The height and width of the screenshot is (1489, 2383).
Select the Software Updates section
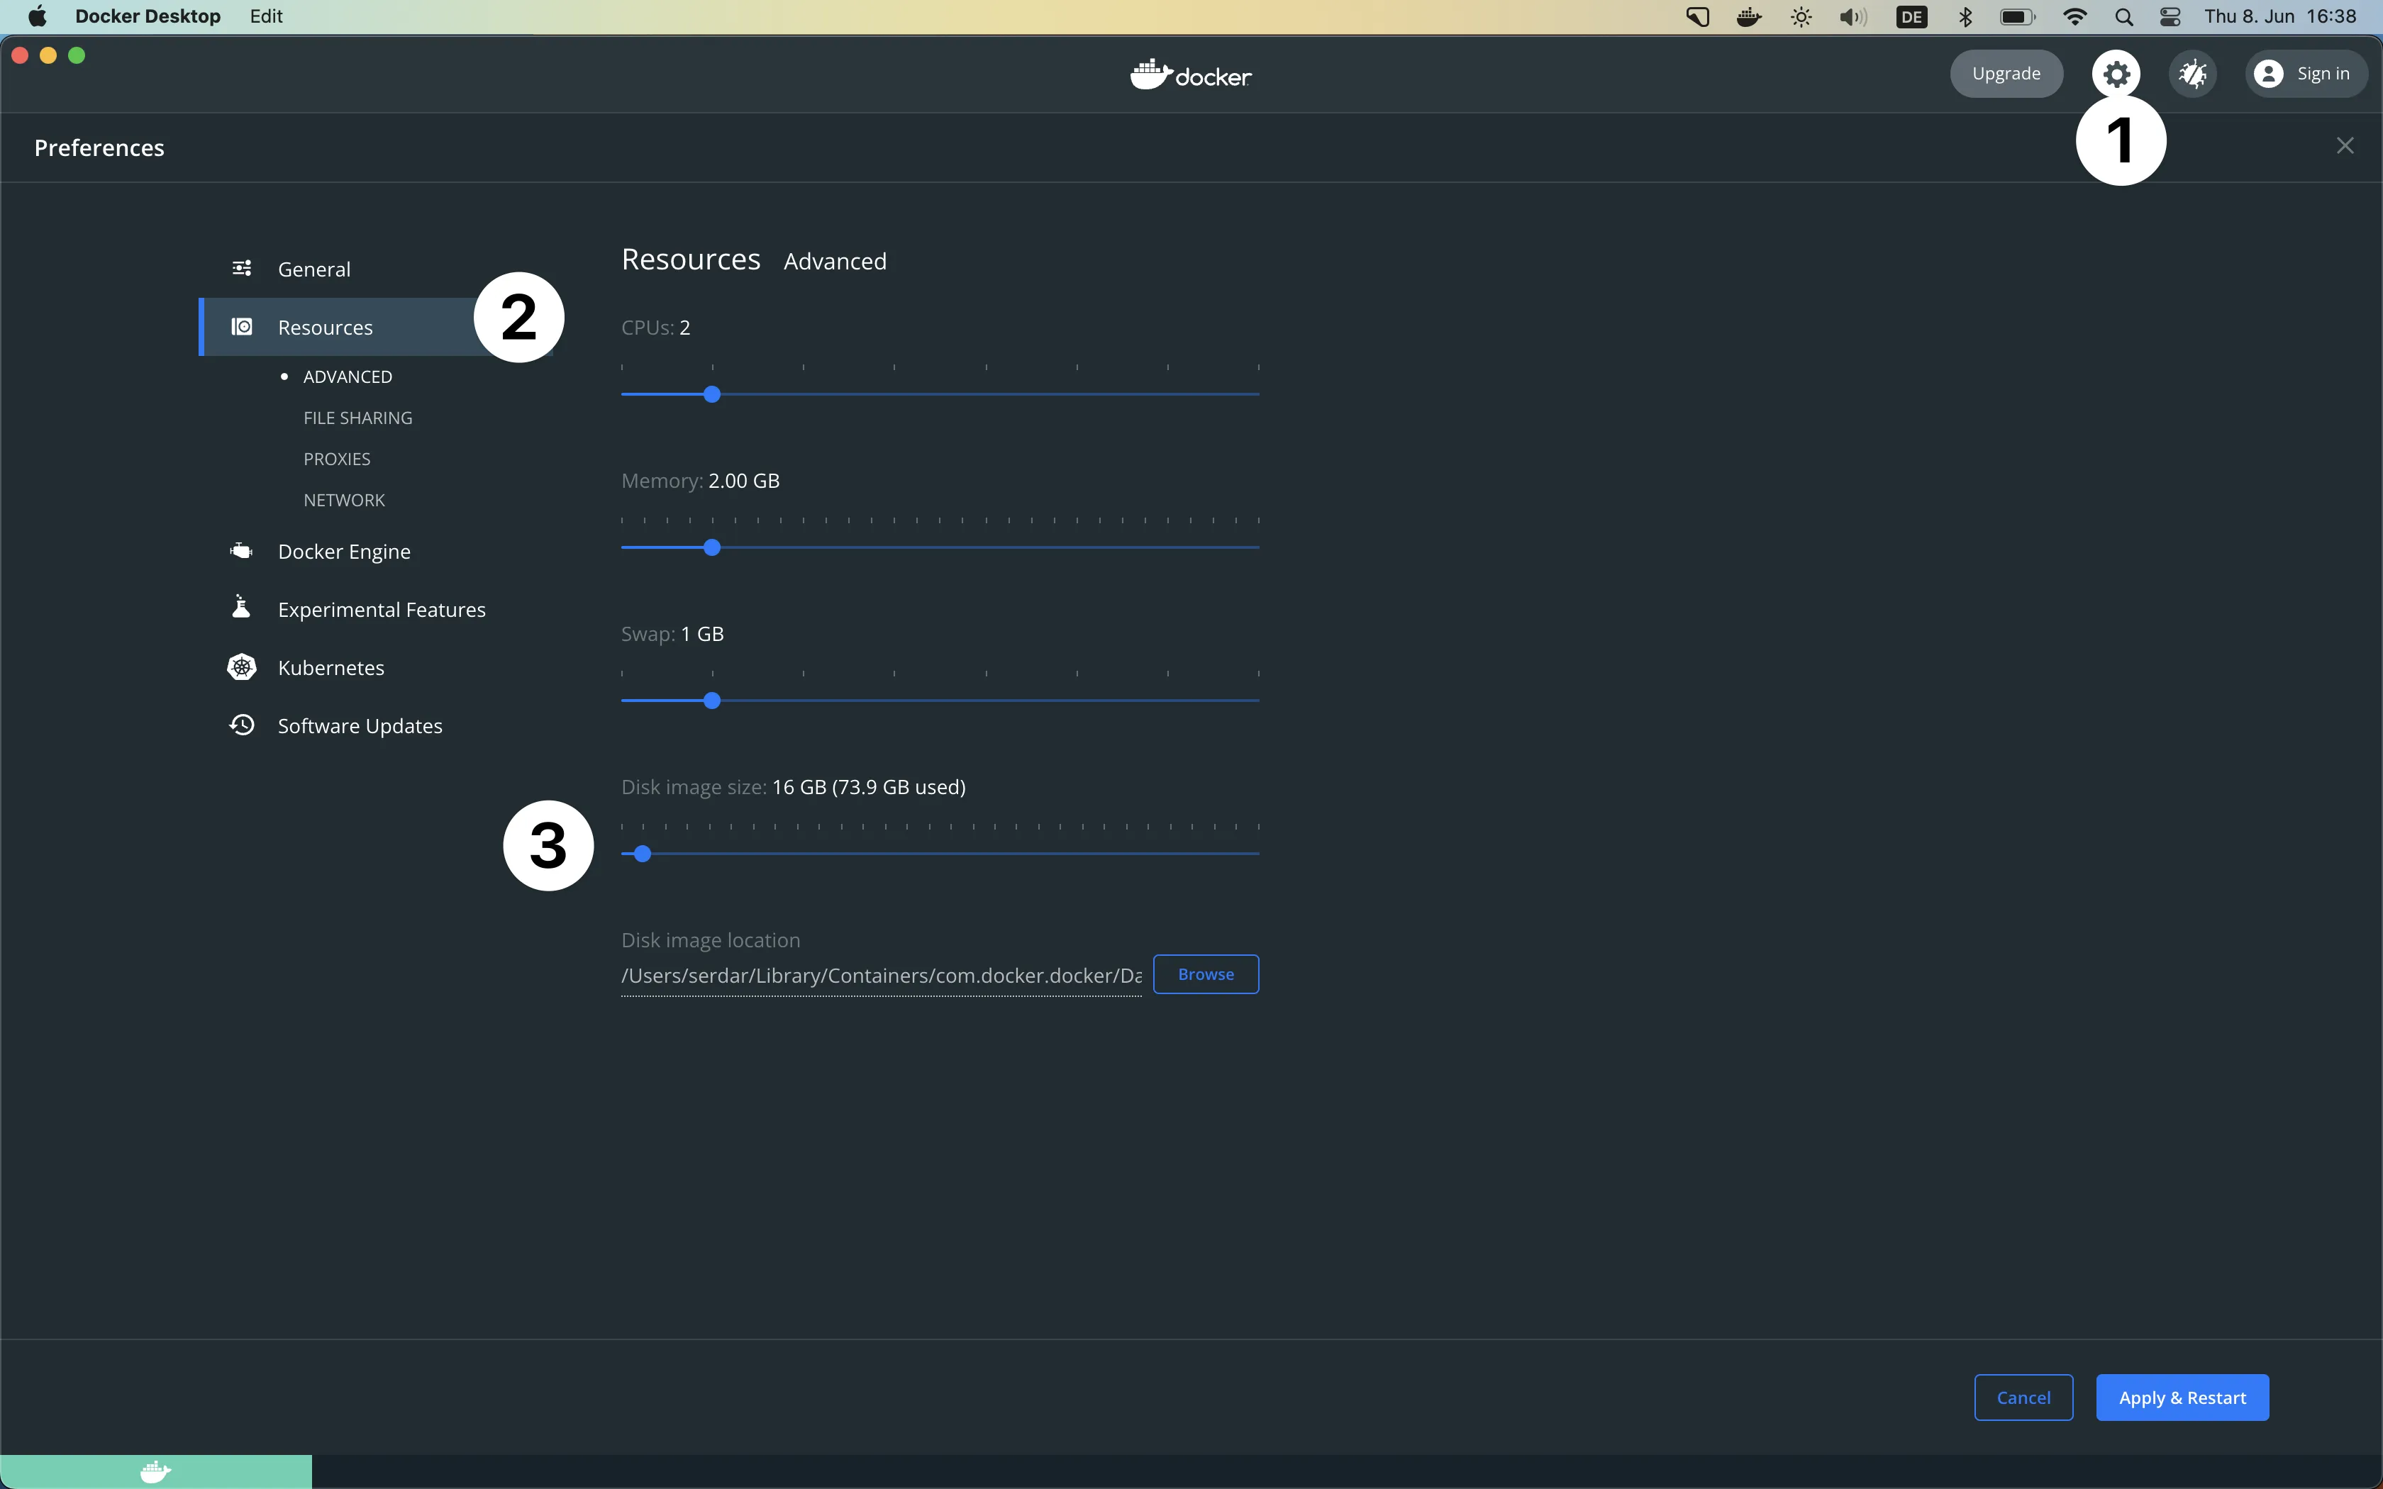[360, 724]
